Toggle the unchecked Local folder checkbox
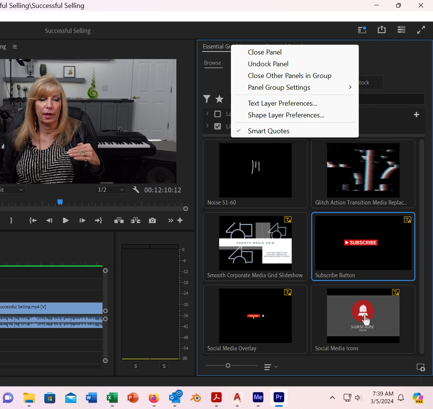 click(218, 114)
